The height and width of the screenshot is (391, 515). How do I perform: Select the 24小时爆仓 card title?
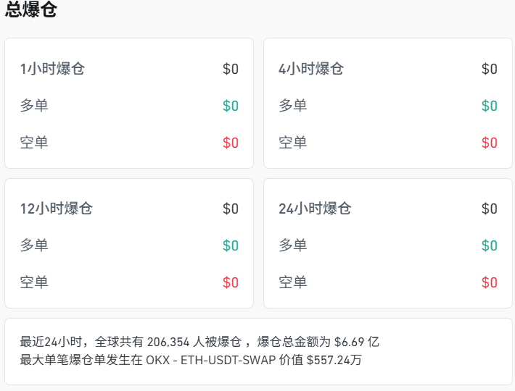coord(315,209)
